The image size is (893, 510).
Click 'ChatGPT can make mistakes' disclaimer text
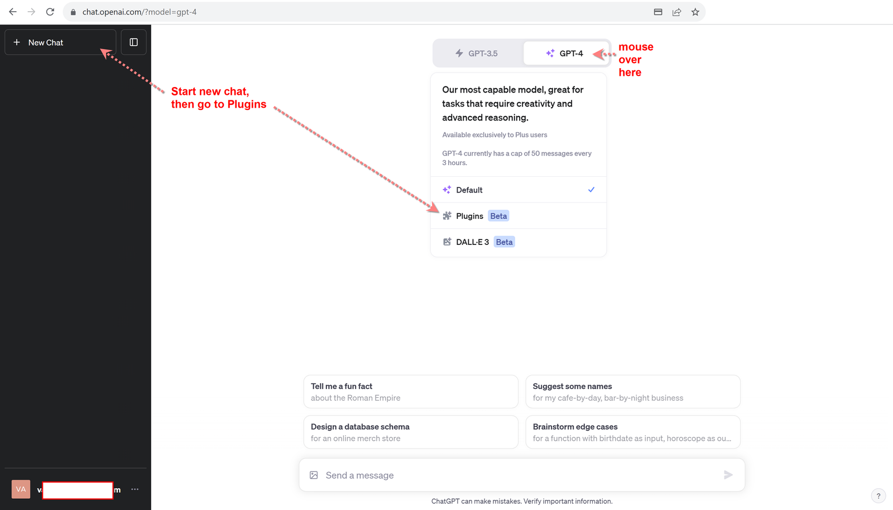click(x=522, y=501)
